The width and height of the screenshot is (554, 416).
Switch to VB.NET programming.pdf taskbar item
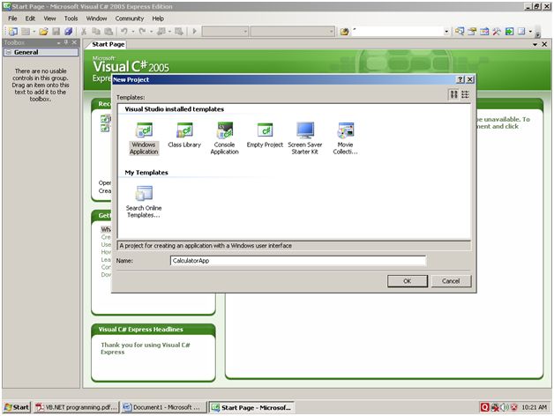(77, 407)
